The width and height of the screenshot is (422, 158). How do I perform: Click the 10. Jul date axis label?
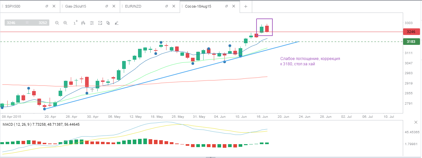point(389,116)
